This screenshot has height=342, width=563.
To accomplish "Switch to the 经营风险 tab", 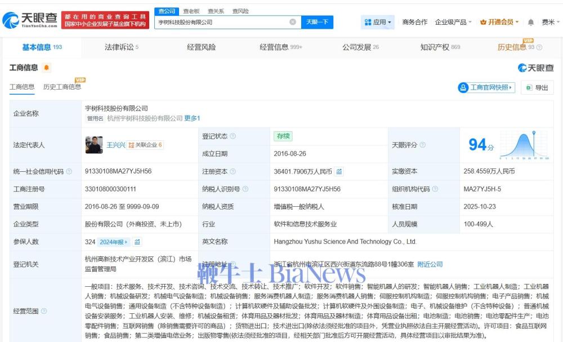I will pyautogui.click(x=201, y=47).
